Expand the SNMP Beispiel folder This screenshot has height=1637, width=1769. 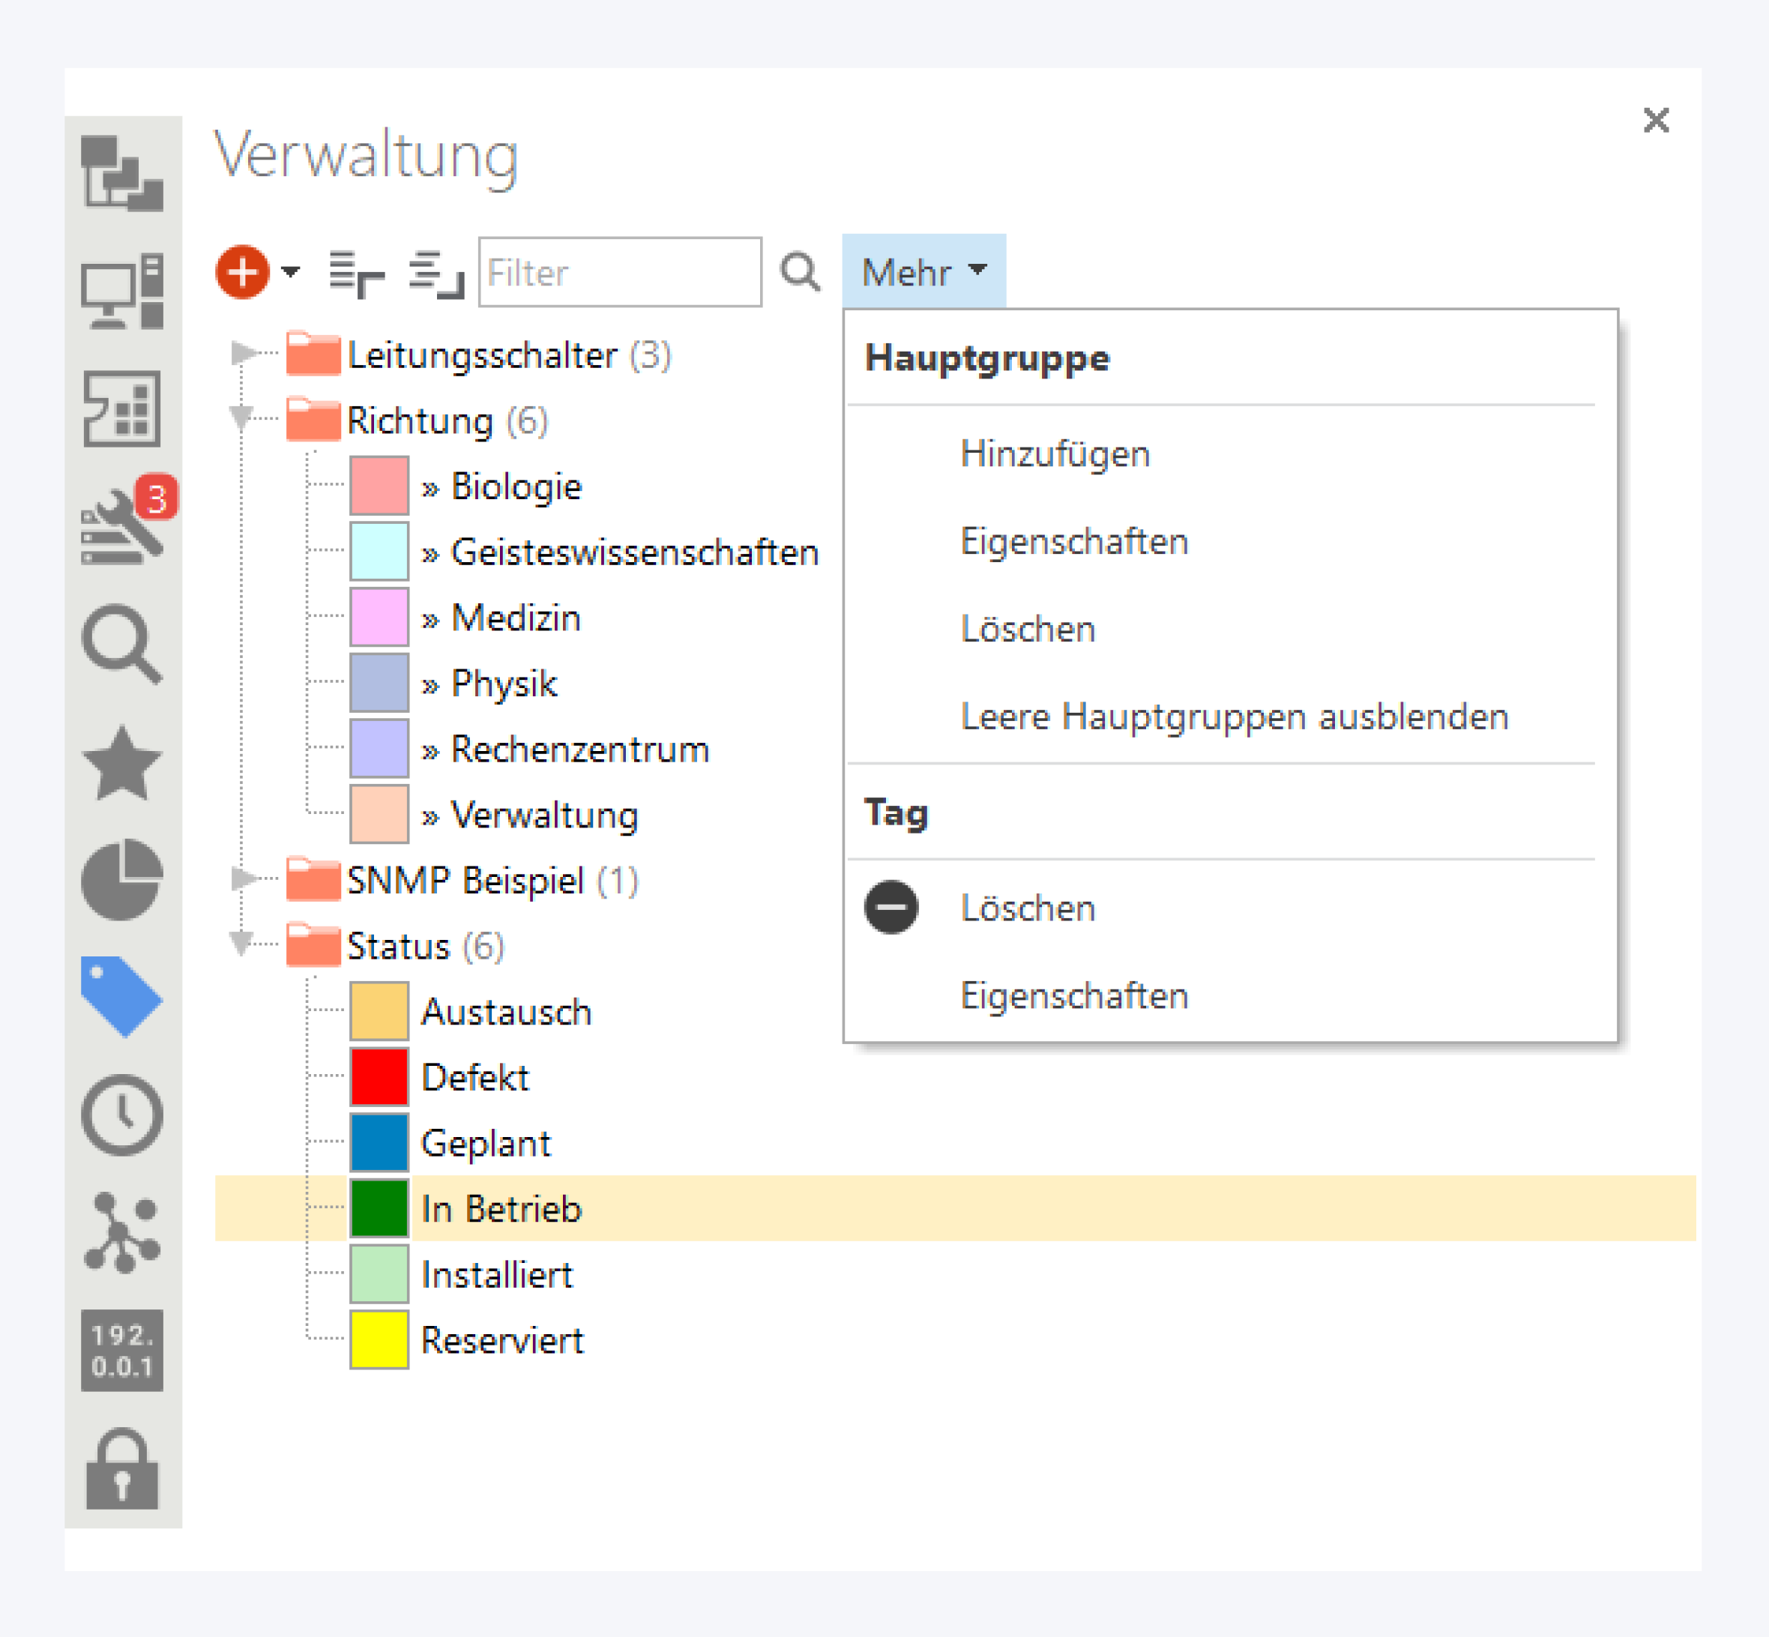click(242, 878)
